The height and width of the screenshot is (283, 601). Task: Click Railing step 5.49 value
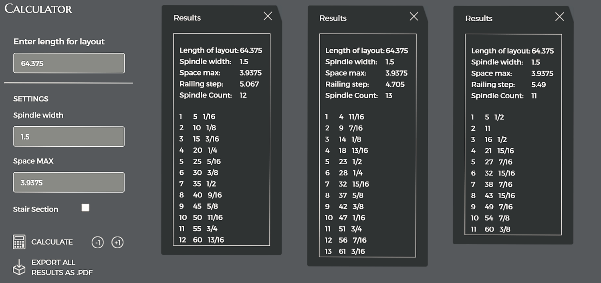[x=538, y=85]
